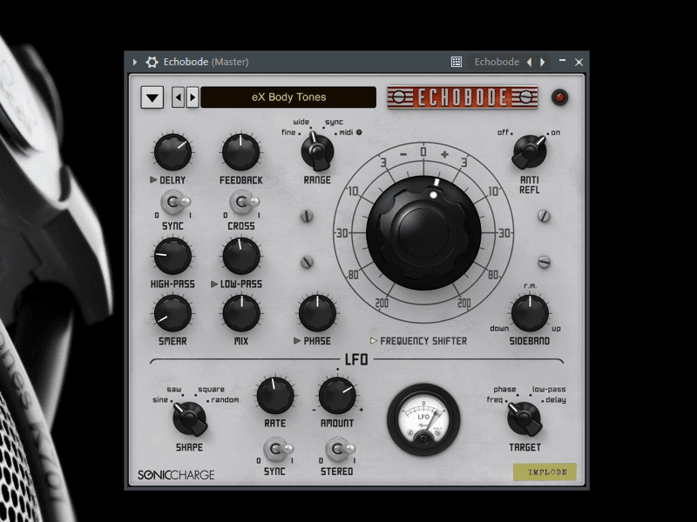Click the Smear knob
Screen dimensions: 697x522
[x=173, y=313]
